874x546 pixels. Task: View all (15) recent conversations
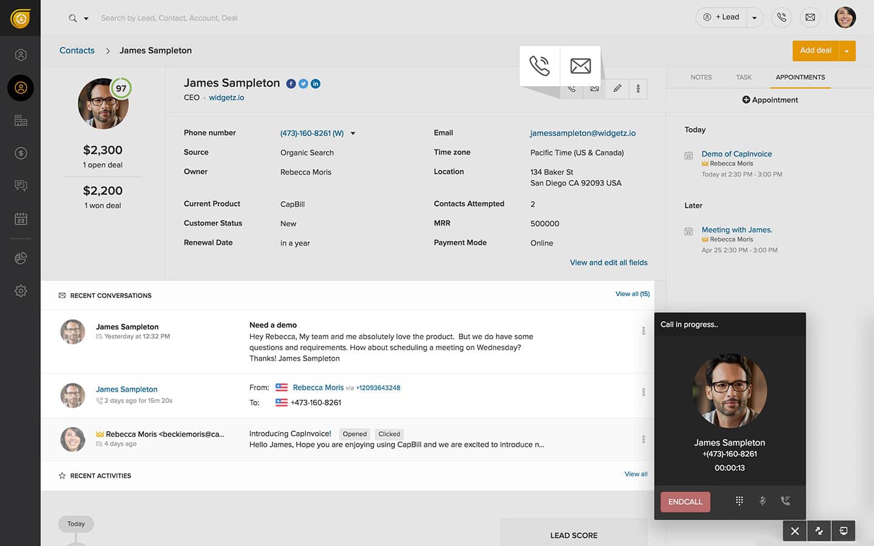tap(632, 294)
